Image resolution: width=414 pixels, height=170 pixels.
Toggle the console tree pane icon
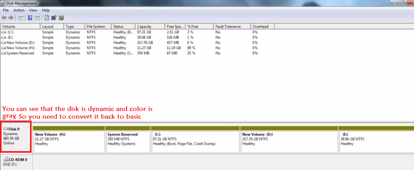[x=21, y=18]
